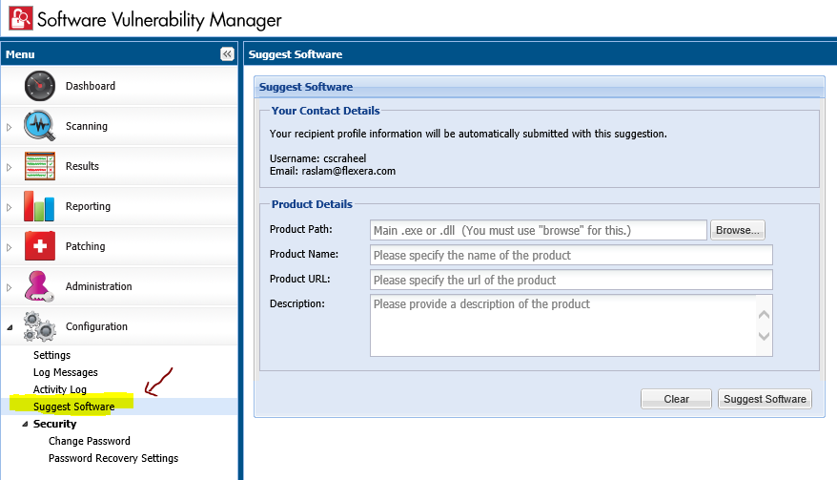Select the Scanning menu label

coord(87,126)
